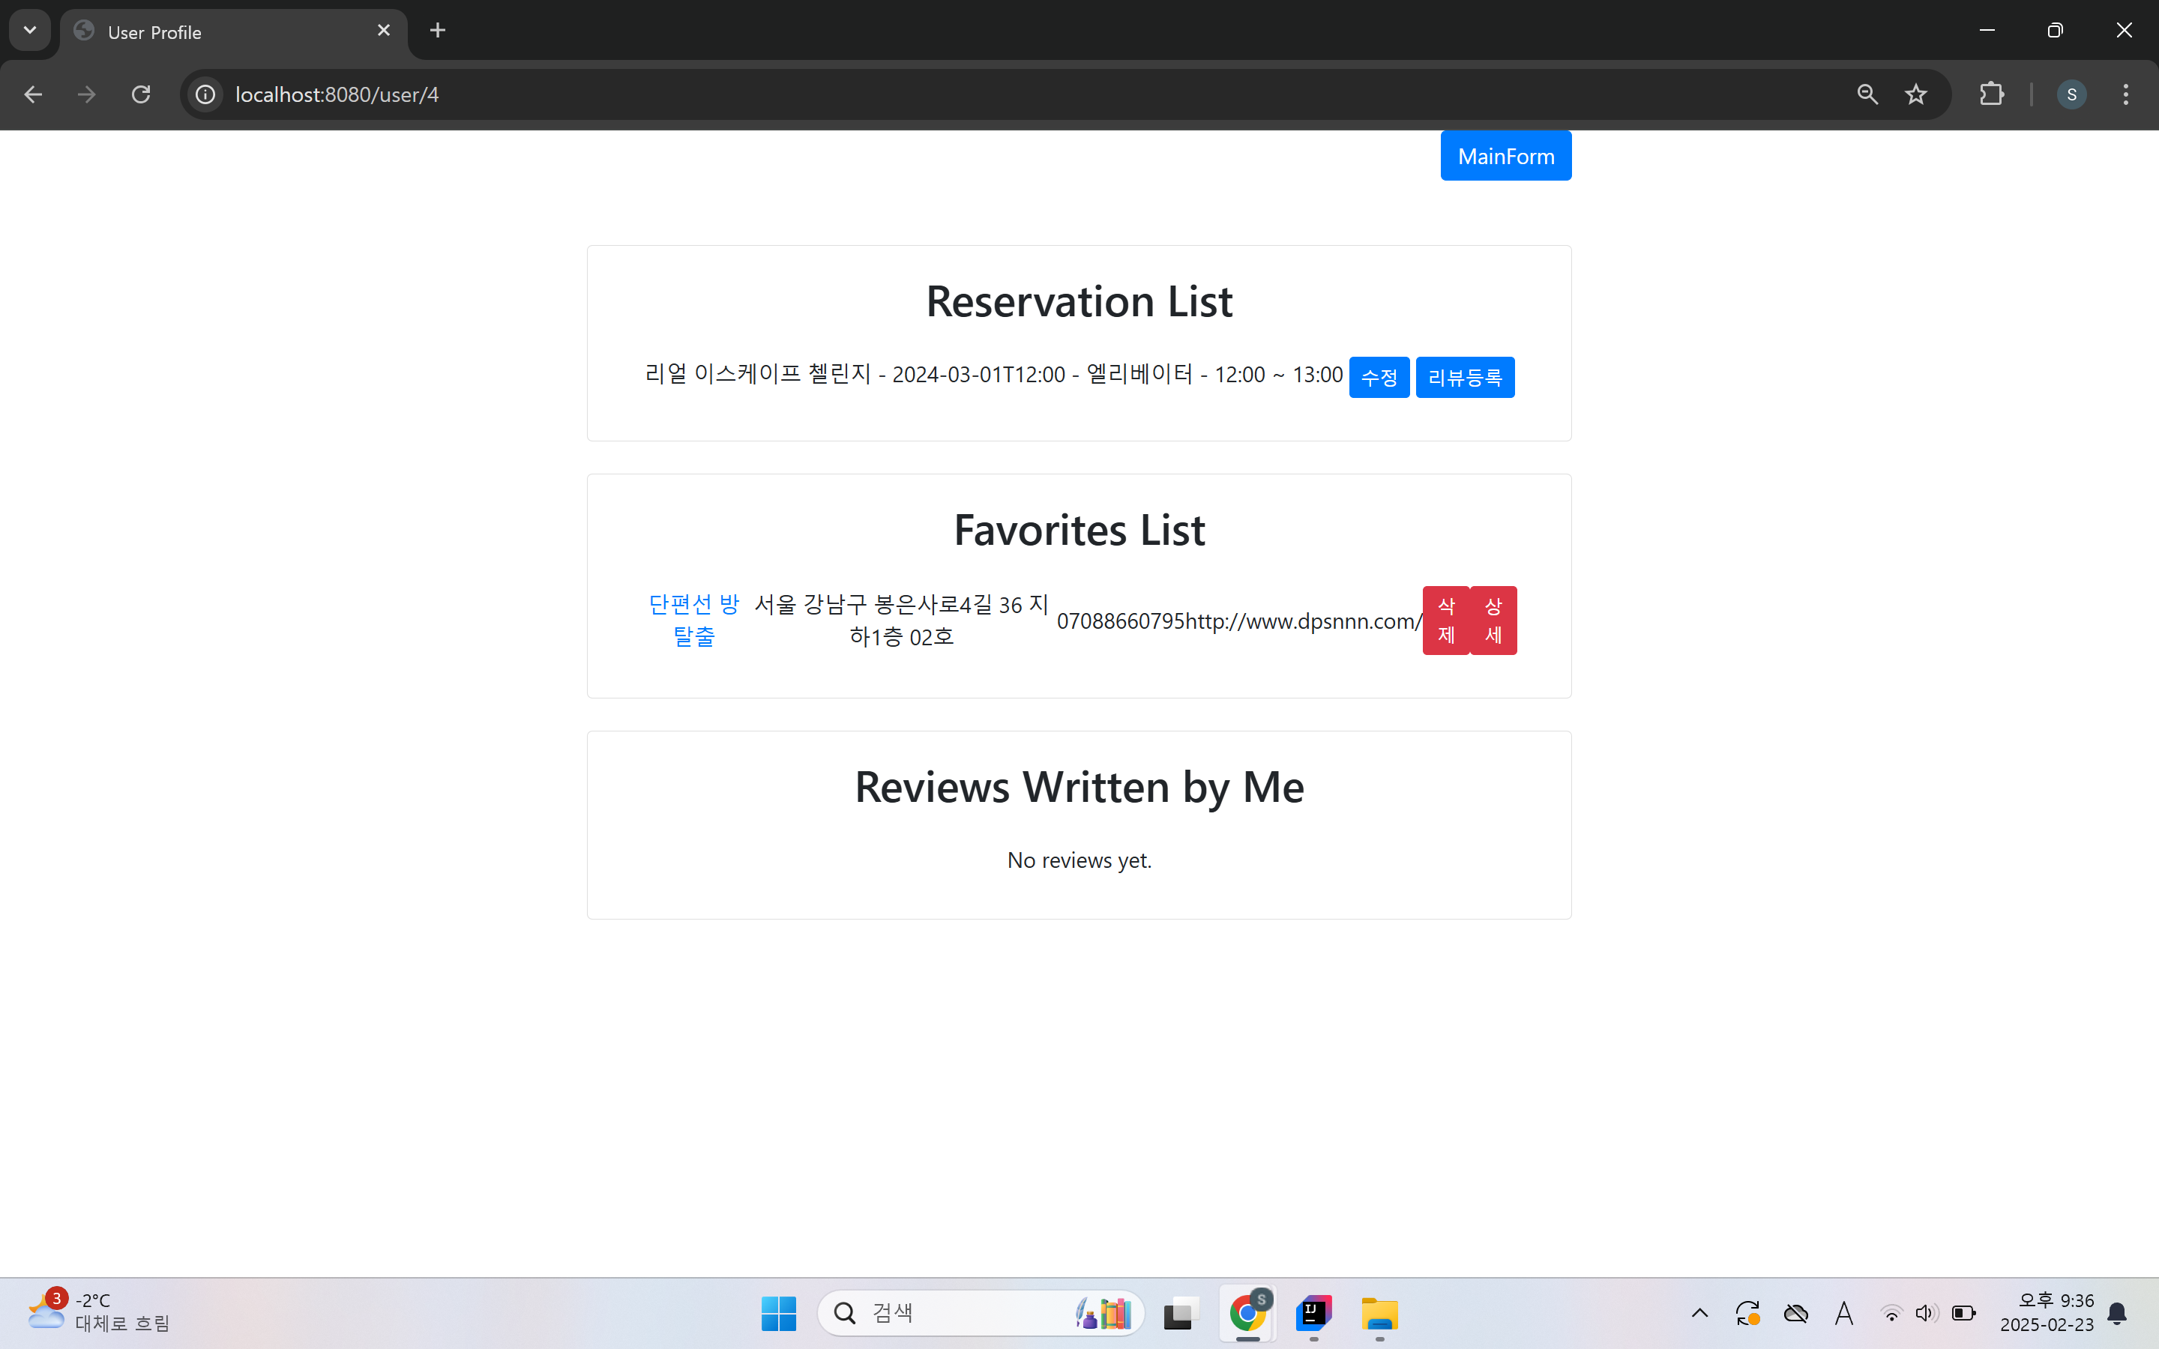The width and height of the screenshot is (2159, 1349).
Task: Bookmark page with star icon
Action: tap(1915, 94)
